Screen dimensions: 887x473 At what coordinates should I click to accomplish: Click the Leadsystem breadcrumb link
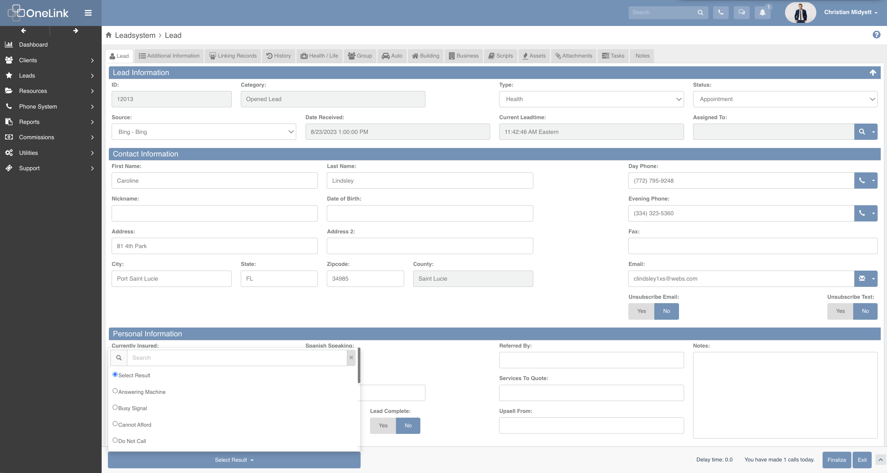pyautogui.click(x=136, y=35)
